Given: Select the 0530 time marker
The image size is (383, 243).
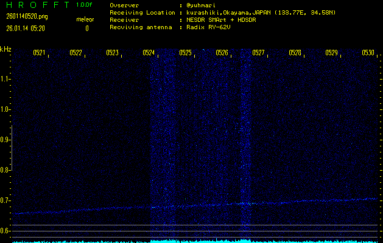Looking at the screenshot, I should [x=367, y=53].
